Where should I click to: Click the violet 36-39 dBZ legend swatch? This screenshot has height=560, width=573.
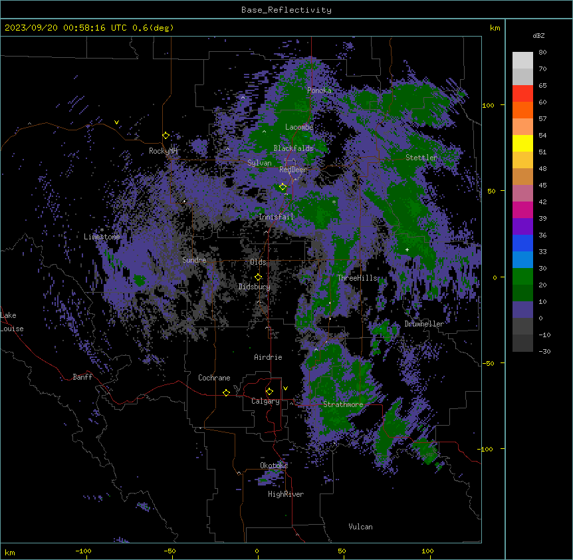tap(522, 227)
